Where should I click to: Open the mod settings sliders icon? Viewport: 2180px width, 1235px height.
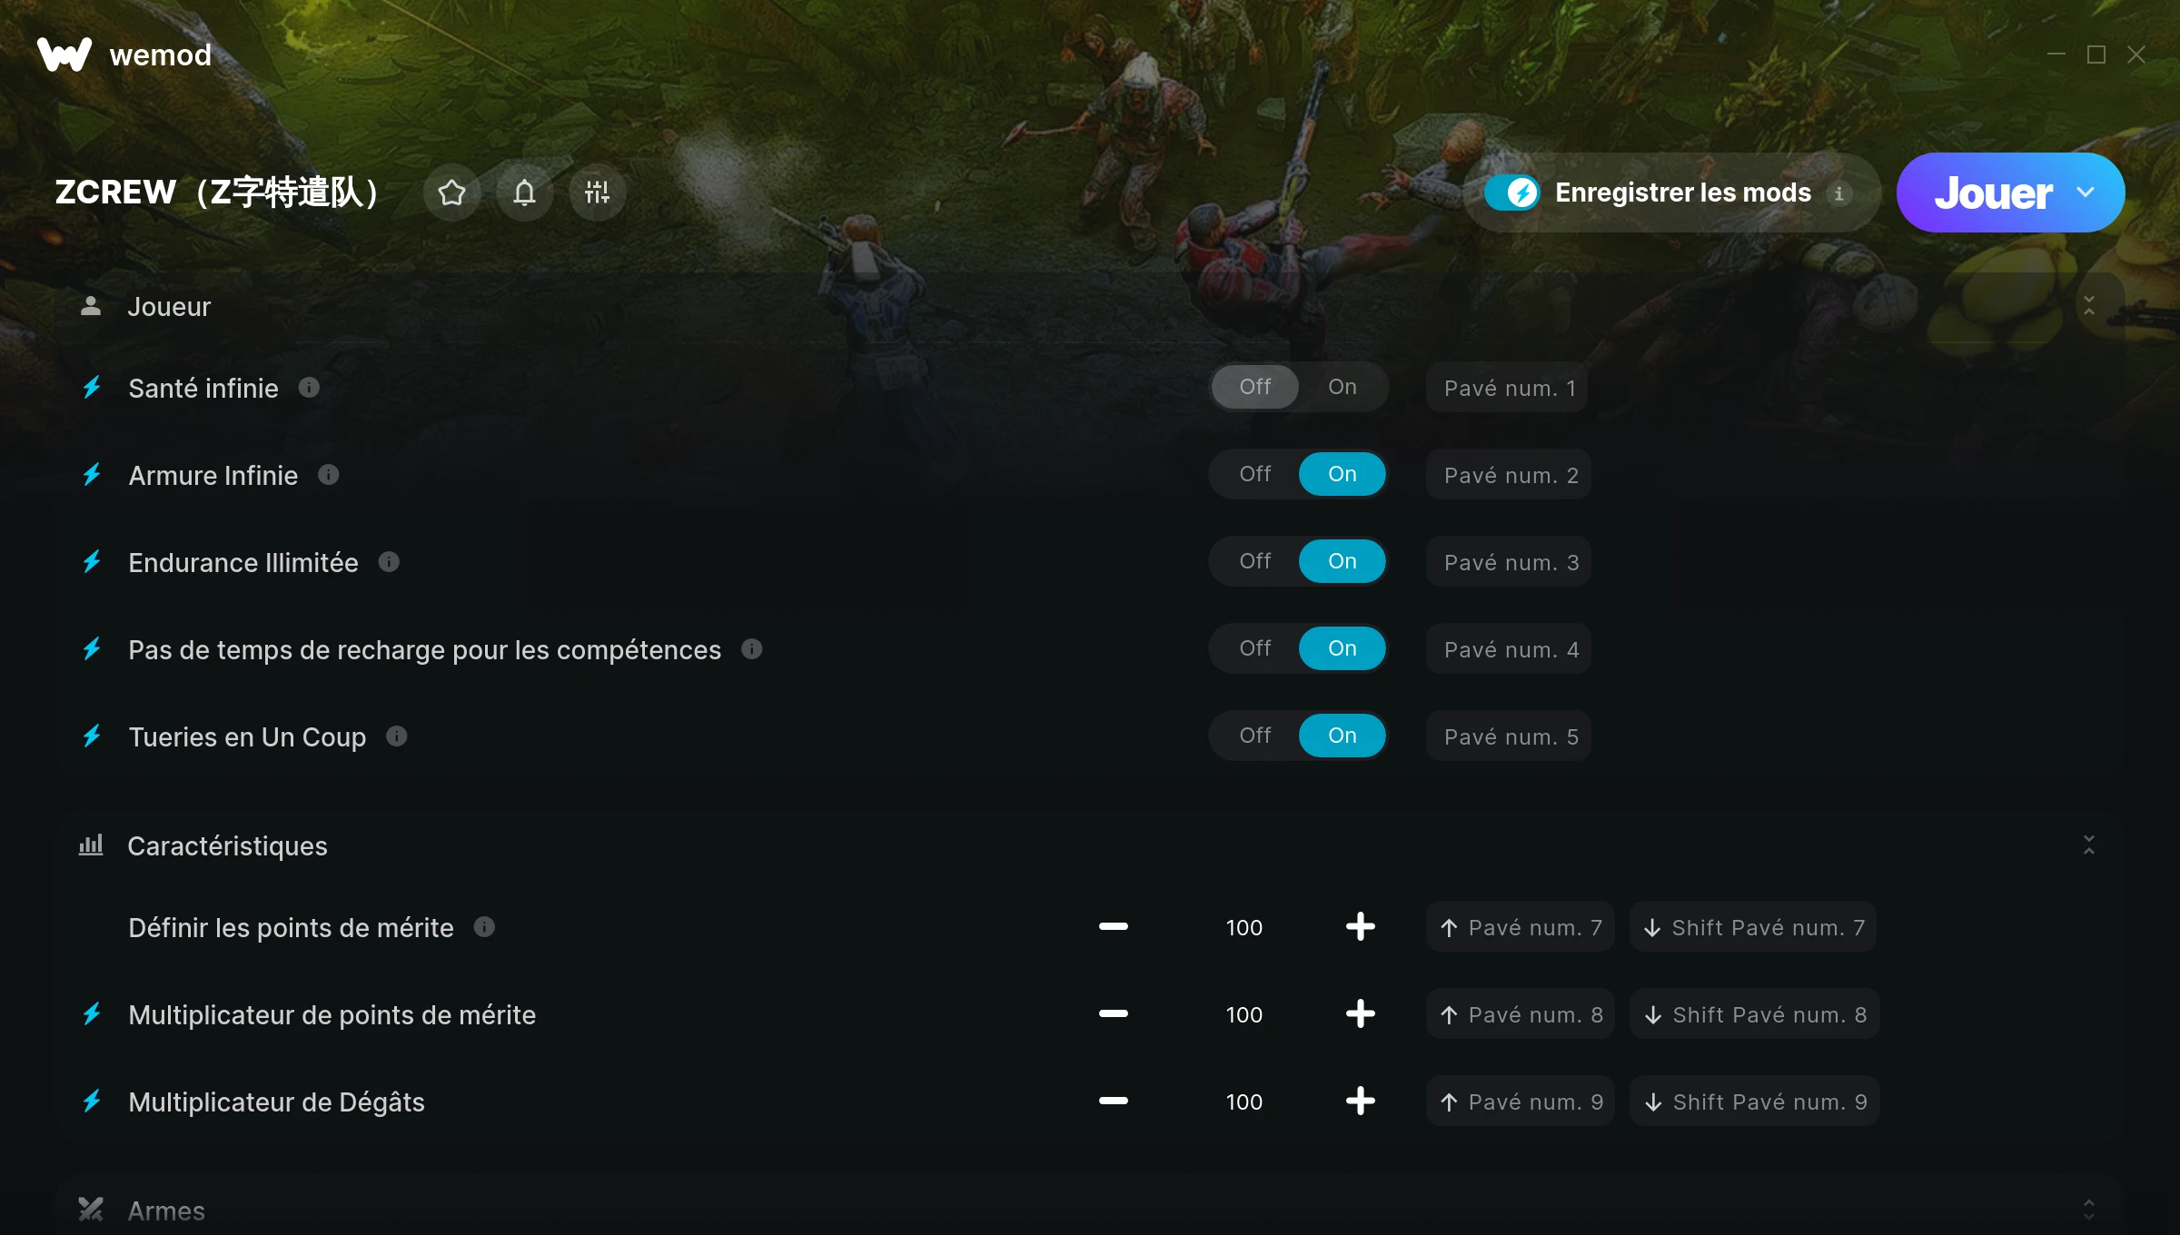(597, 193)
